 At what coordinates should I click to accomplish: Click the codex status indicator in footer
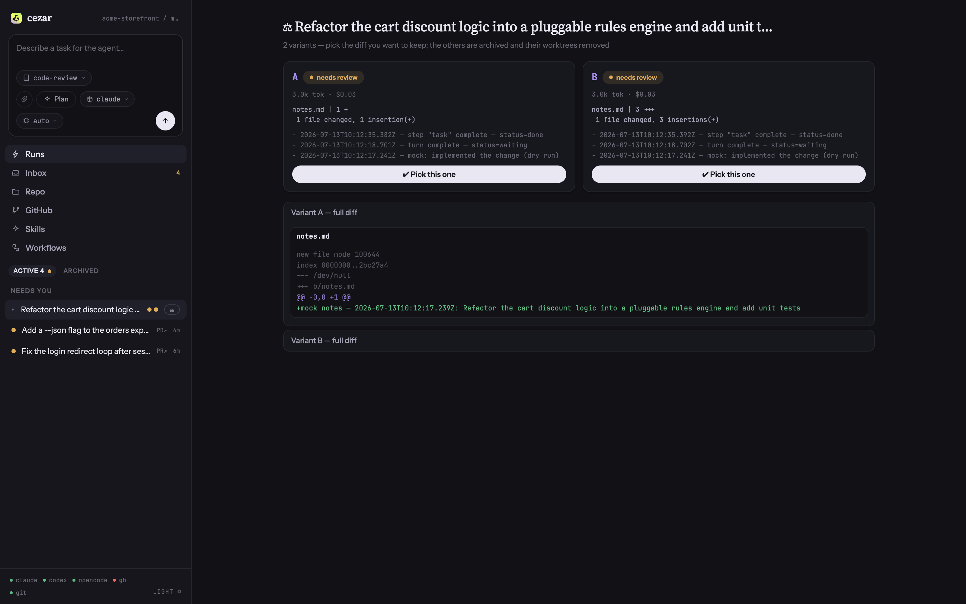click(x=55, y=580)
